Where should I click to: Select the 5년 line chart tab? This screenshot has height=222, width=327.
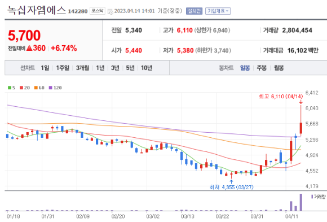pyautogui.click(x=130, y=68)
